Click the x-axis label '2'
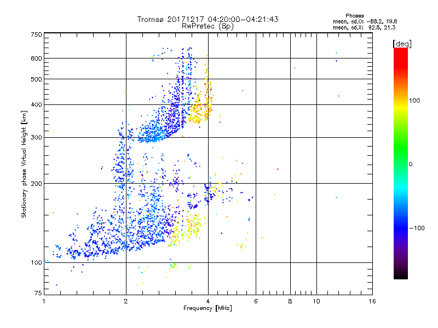 (126, 301)
